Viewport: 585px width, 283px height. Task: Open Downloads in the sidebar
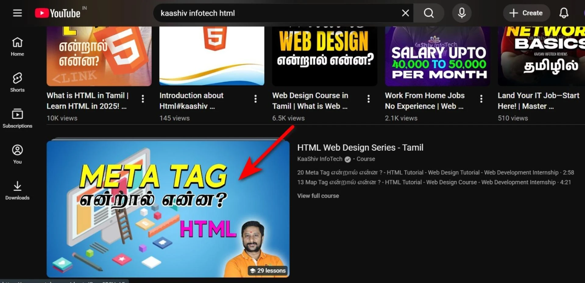coord(17,190)
